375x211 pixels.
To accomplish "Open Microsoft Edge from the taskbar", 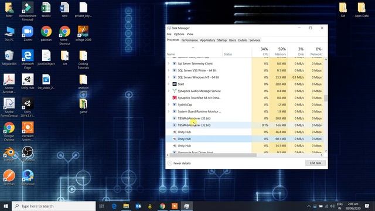I will pyautogui.click(x=114, y=206).
